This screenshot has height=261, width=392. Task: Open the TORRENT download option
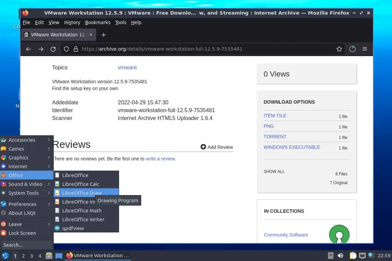pyautogui.click(x=275, y=137)
